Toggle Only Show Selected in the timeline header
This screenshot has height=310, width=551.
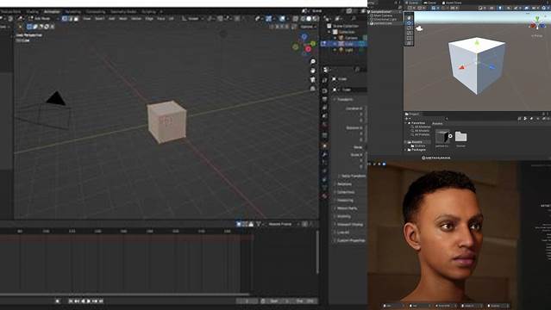pos(239,224)
